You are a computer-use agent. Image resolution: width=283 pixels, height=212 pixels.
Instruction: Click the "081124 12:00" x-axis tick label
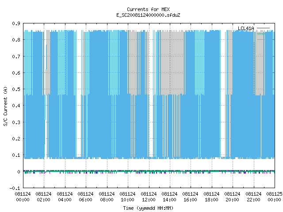click(149, 197)
